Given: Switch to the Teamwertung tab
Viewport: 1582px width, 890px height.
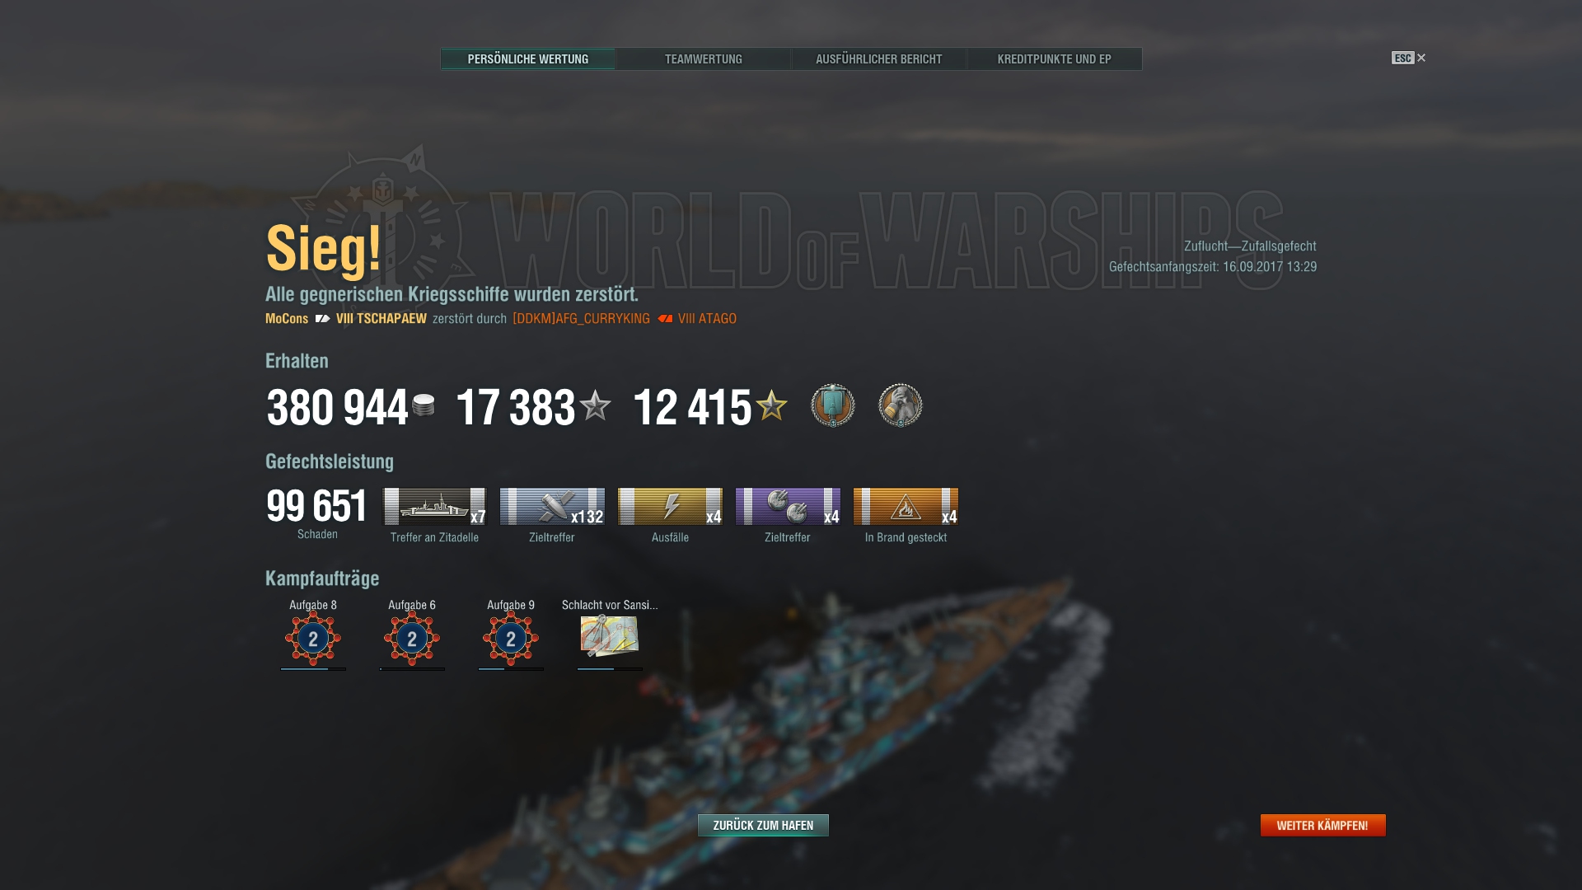Looking at the screenshot, I should [x=704, y=59].
